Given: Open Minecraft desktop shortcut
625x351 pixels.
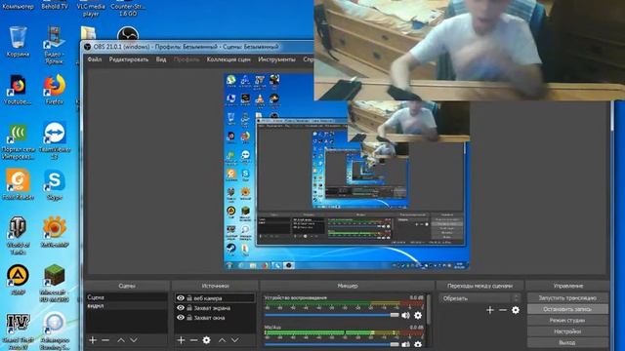Looking at the screenshot, I should pyautogui.click(x=55, y=284).
